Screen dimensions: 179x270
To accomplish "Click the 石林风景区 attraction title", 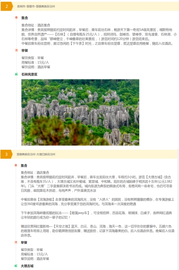I will (29, 74).
